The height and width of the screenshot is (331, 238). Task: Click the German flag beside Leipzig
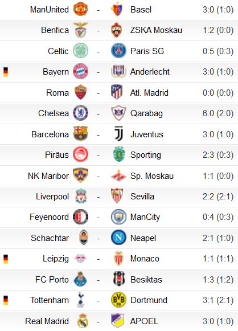click(x=6, y=259)
